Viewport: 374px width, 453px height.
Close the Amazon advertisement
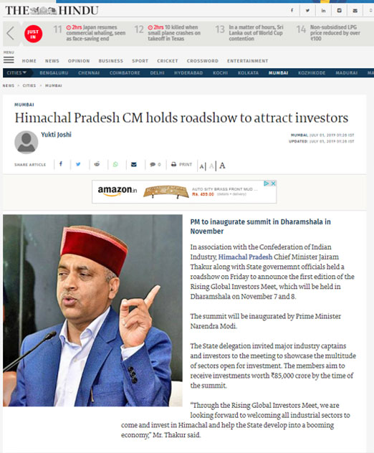pos(273,183)
